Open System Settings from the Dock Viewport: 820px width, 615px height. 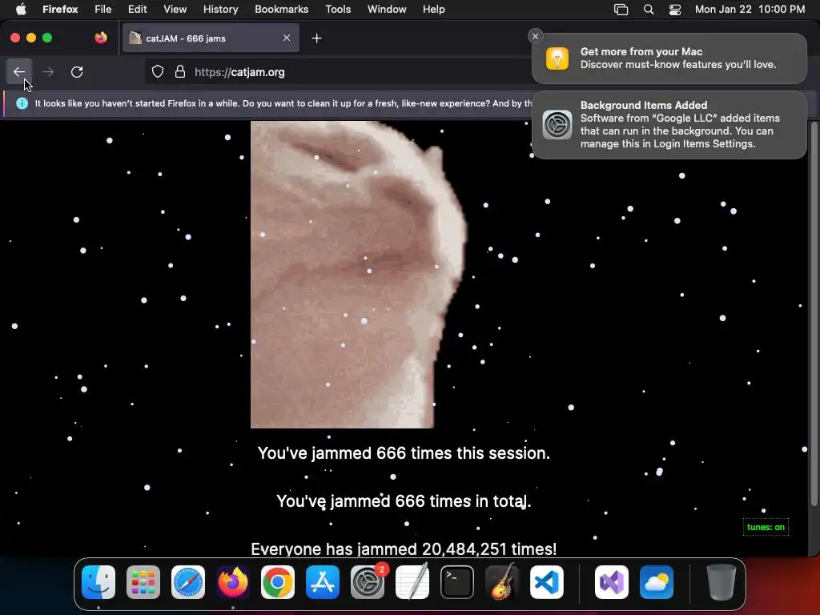368,581
